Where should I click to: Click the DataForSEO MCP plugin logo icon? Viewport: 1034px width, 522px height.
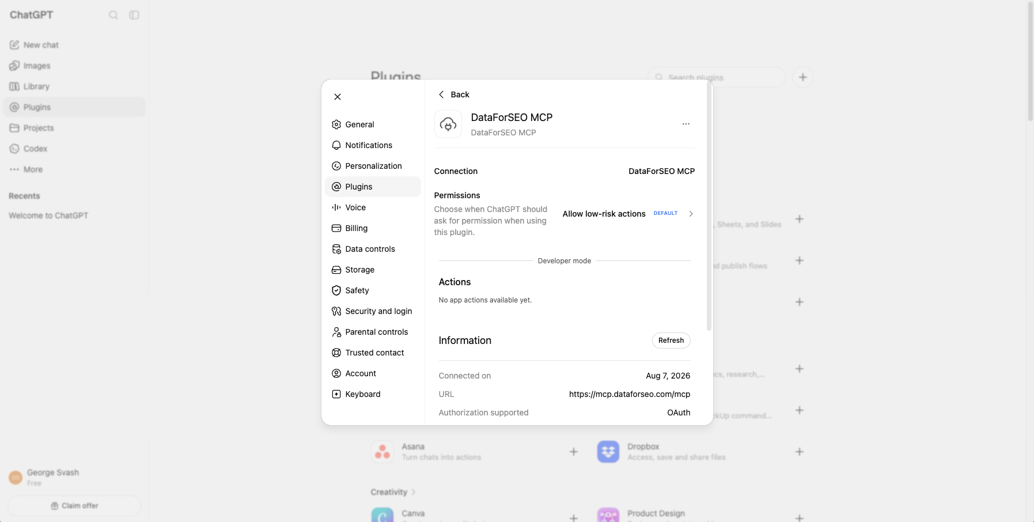click(448, 124)
